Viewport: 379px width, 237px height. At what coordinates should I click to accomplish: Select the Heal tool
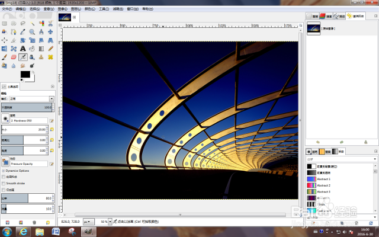pyautogui.click(x=50, y=57)
